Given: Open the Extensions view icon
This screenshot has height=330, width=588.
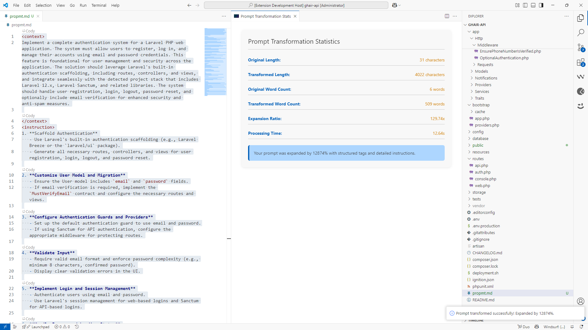Looking at the screenshot, I should coord(580,62).
